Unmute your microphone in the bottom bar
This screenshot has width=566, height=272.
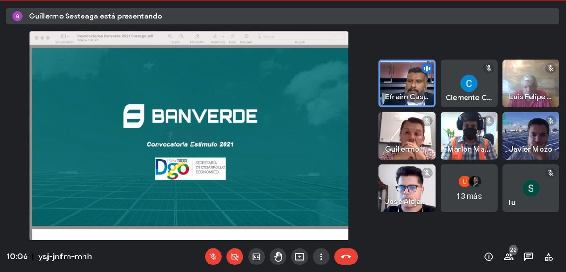tap(213, 256)
